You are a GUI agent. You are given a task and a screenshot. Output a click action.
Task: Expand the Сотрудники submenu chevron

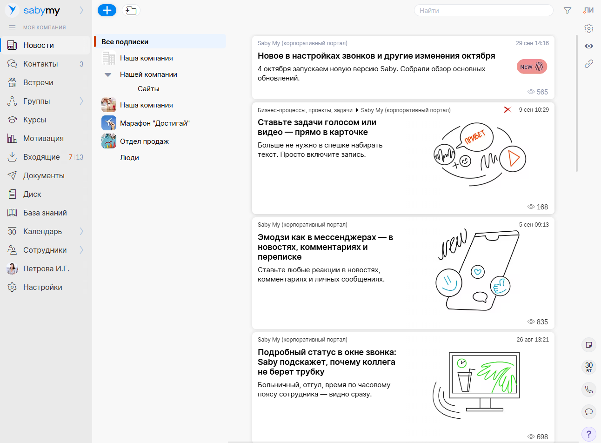[x=82, y=250]
